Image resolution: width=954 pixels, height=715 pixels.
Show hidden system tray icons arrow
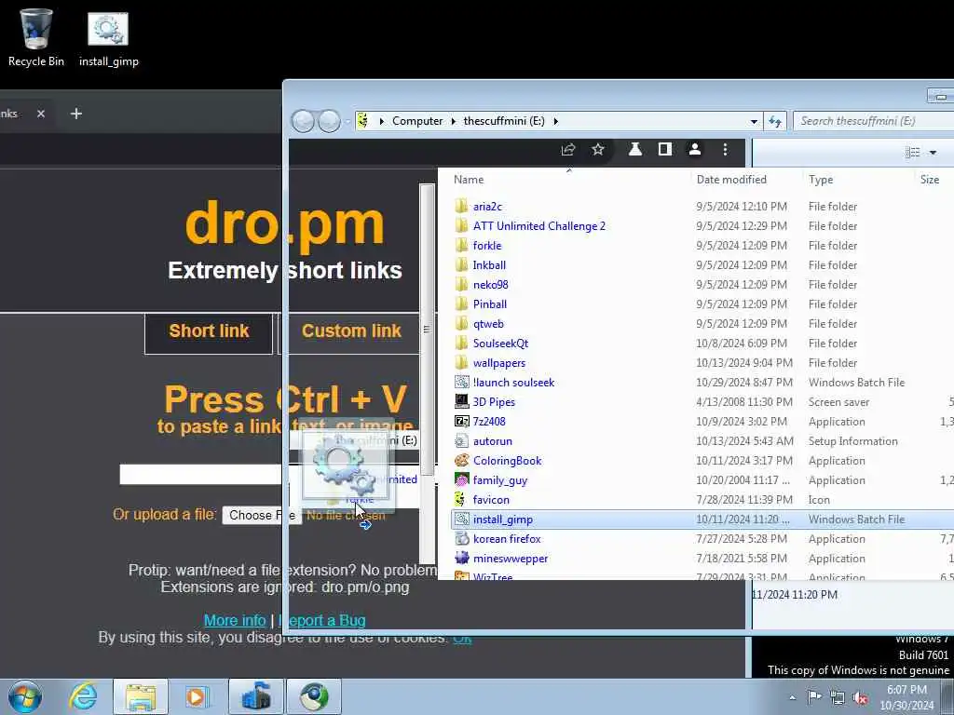[x=792, y=697]
